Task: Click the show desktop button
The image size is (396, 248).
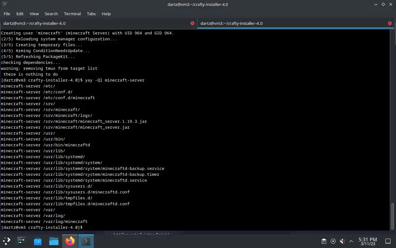Action: click(388, 241)
